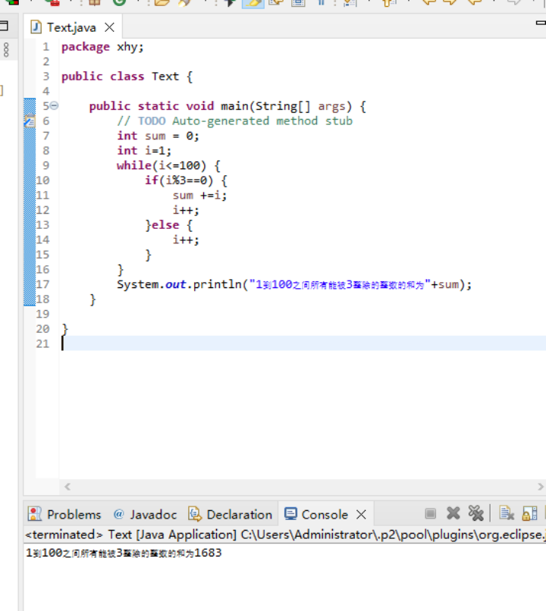Collapse the main method fold at line 5
Viewport: 546px width, 611px height.
[x=54, y=105]
